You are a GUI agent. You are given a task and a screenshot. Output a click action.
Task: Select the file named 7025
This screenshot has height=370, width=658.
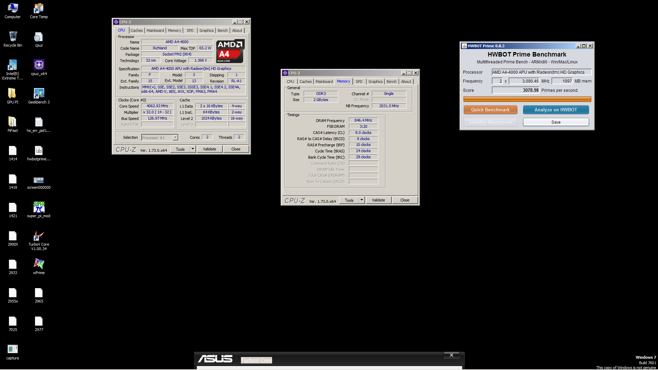pos(13,323)
